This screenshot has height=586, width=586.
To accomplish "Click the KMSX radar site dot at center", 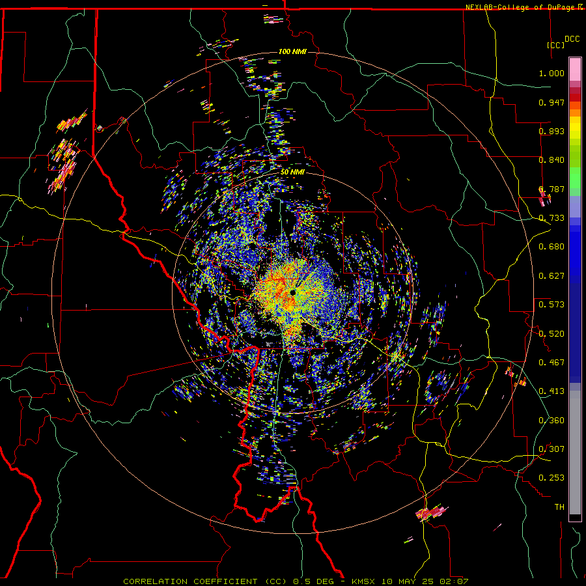I will tap(292, 292).
